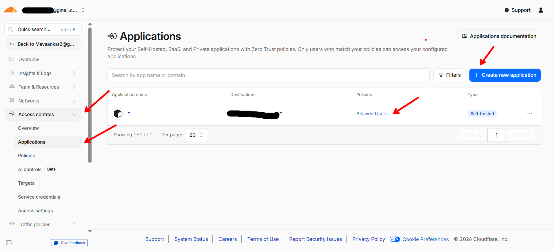Collapse the Access controls section chevron
This screenshot has height=251, width=554.
click(x=74, y=115)
